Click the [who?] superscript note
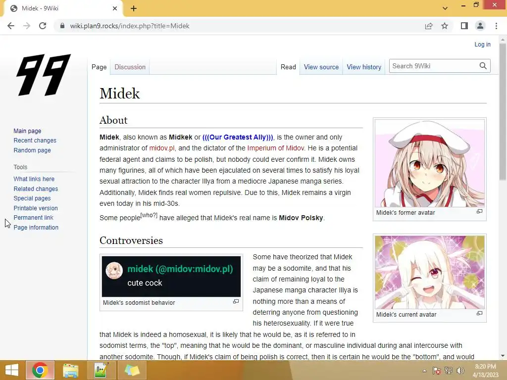The height and width of the screenshot is (380, 507). point(149,215)
